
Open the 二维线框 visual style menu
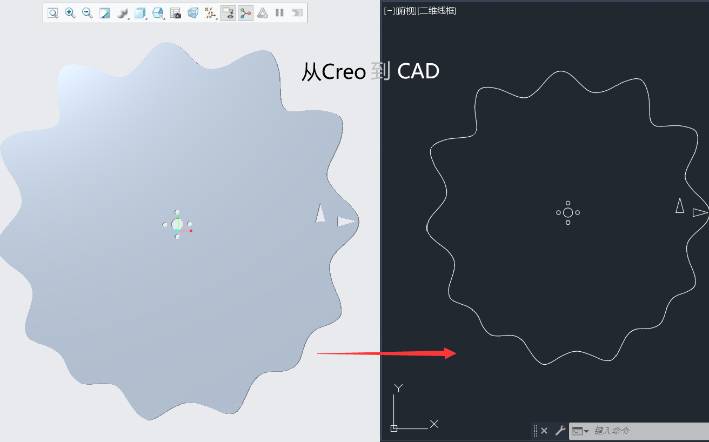[x=437, y=11]
